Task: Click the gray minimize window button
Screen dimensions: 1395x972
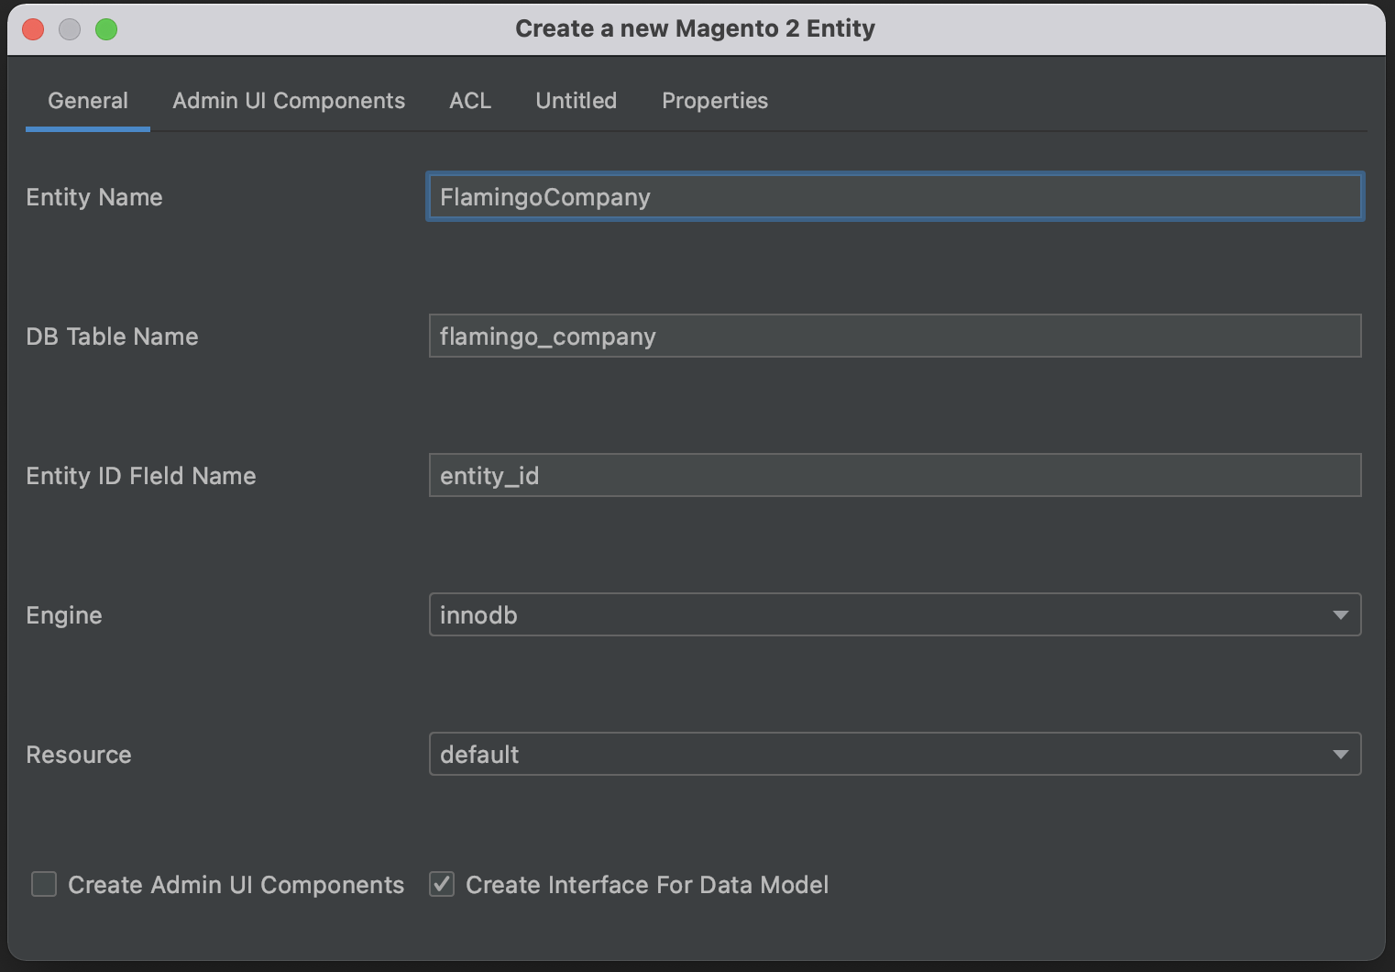Action: (x=70, y=29)
